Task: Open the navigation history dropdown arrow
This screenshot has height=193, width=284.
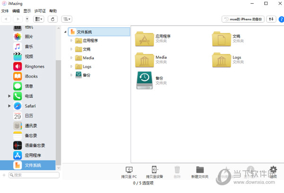Action: (x=27, y=19)
